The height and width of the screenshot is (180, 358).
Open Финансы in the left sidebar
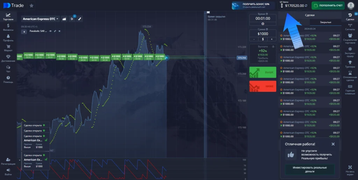(x=8, y=27)
